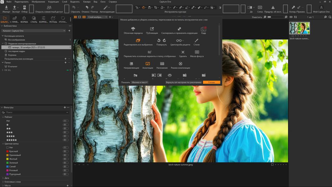Viewport: 332px width, 187px height.
Task: Click the Exposure Warning triangle icon
Action: tap(273, 7)
